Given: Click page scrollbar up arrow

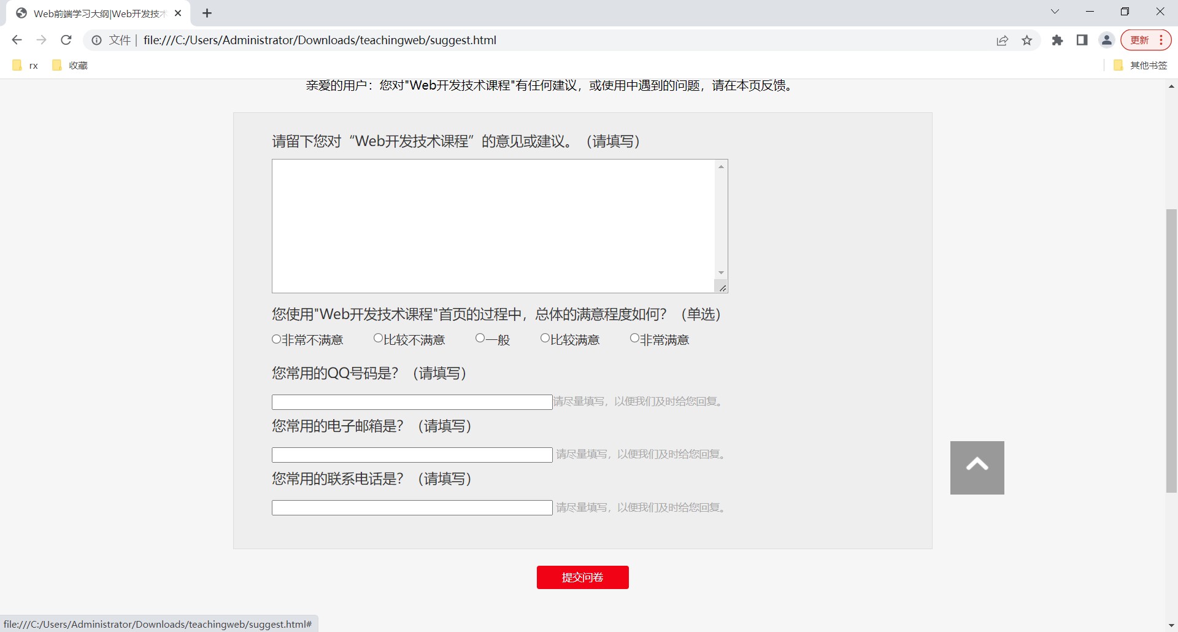Looking at the screenshot, I should coord(1171,87).
